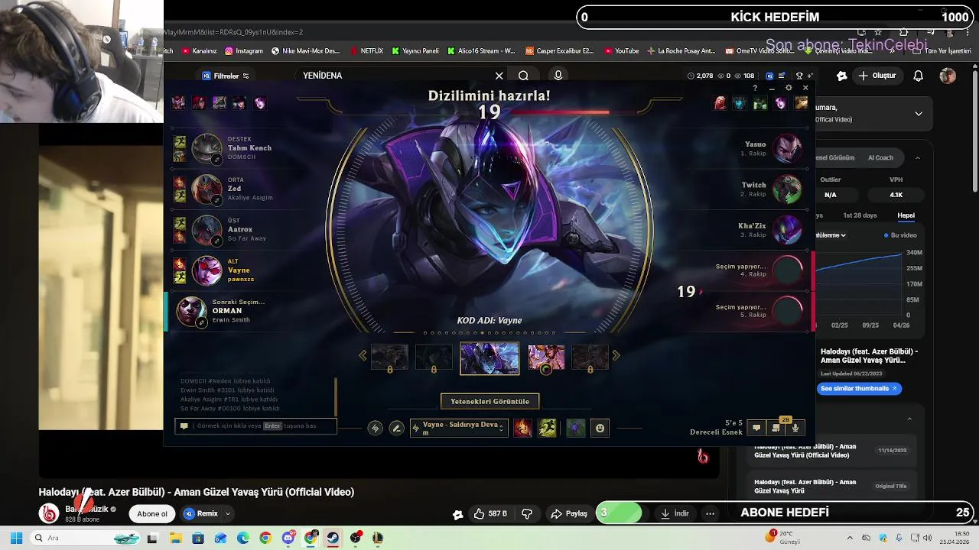Viewport: 979px width, 550px height.
Task: Open the Vayne rune page dropdown
Action: tap(459, 429)
